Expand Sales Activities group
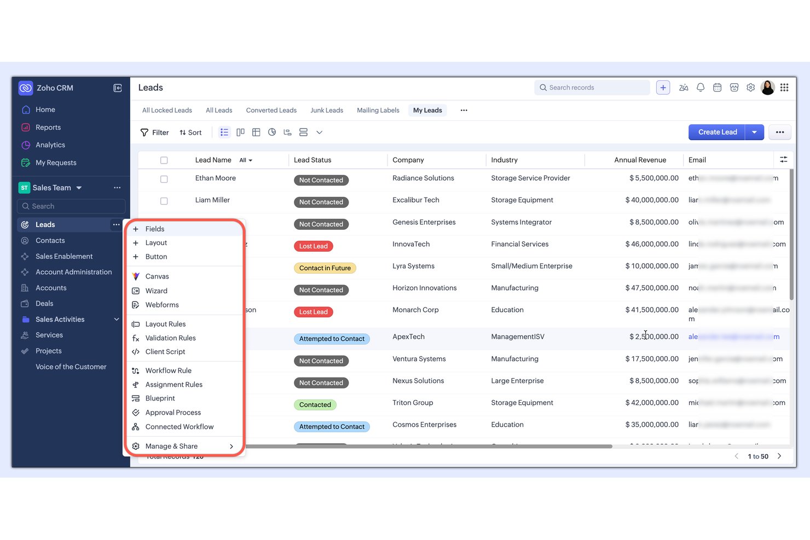 (117, 320)
